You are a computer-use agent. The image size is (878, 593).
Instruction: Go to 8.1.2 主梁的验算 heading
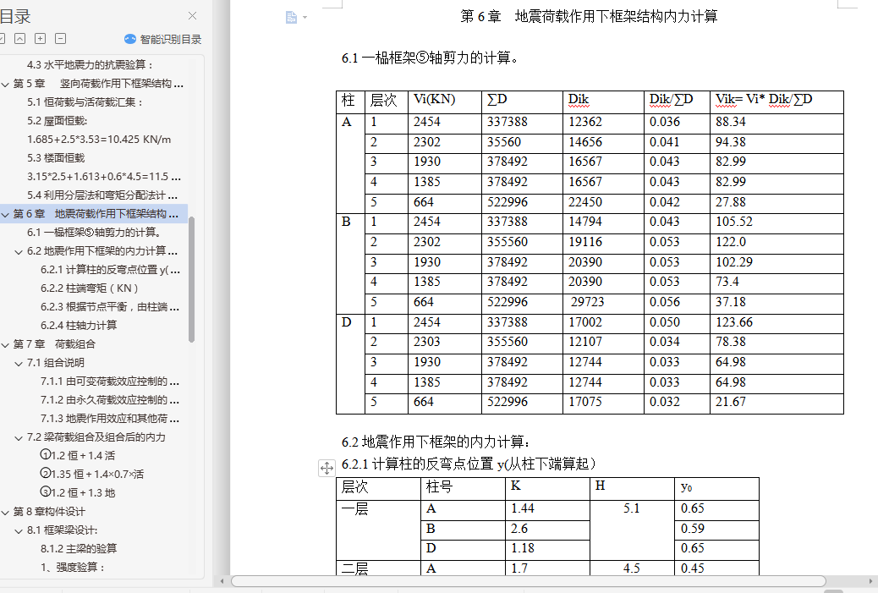pos(79,548)
